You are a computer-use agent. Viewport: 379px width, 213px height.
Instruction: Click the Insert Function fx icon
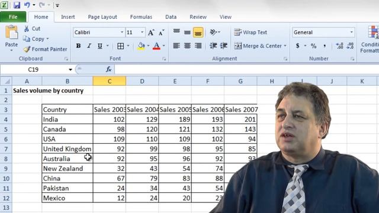(108, 70)
